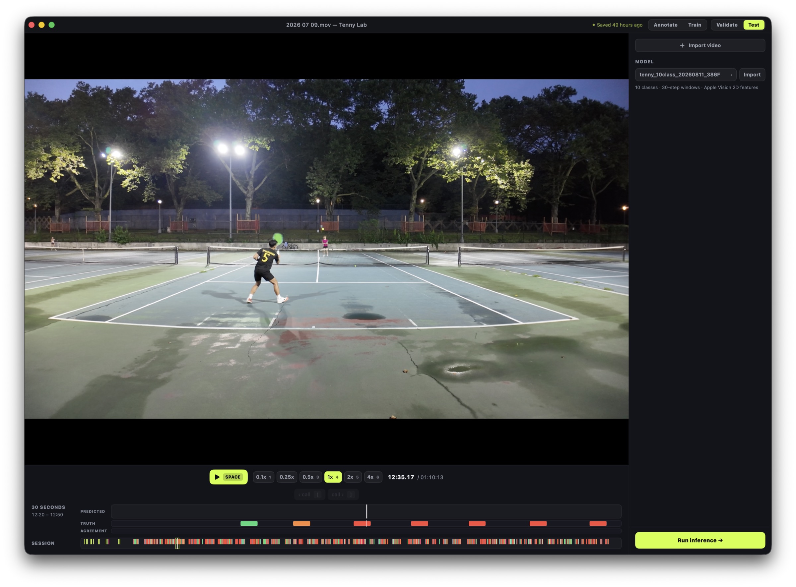Screen dimensions: 796x587
Task: Switch playback speed to 4x
Action: [373, 477]
